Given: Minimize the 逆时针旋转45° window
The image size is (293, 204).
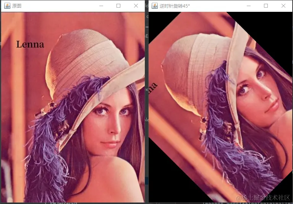Looking at the screenshot, I should [x=249, y=6].
